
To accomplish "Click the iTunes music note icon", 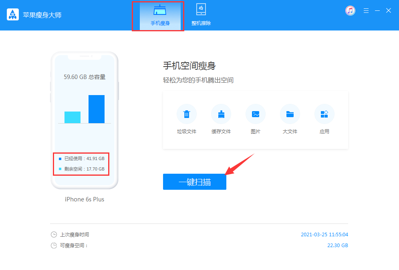I will pos(350,11).
